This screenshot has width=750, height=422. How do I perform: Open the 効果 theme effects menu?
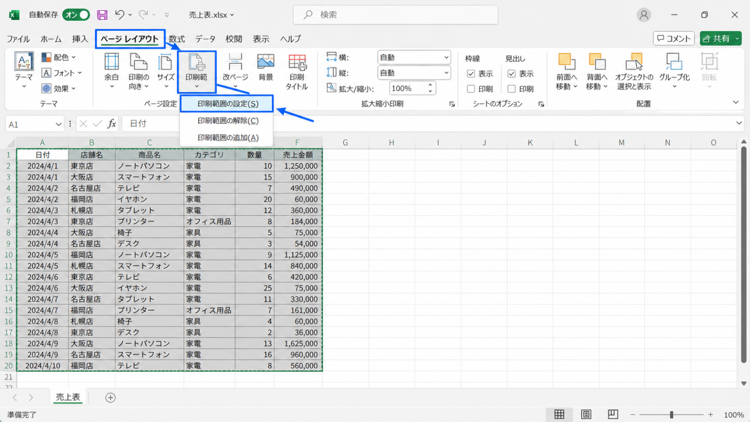point(59,88)
